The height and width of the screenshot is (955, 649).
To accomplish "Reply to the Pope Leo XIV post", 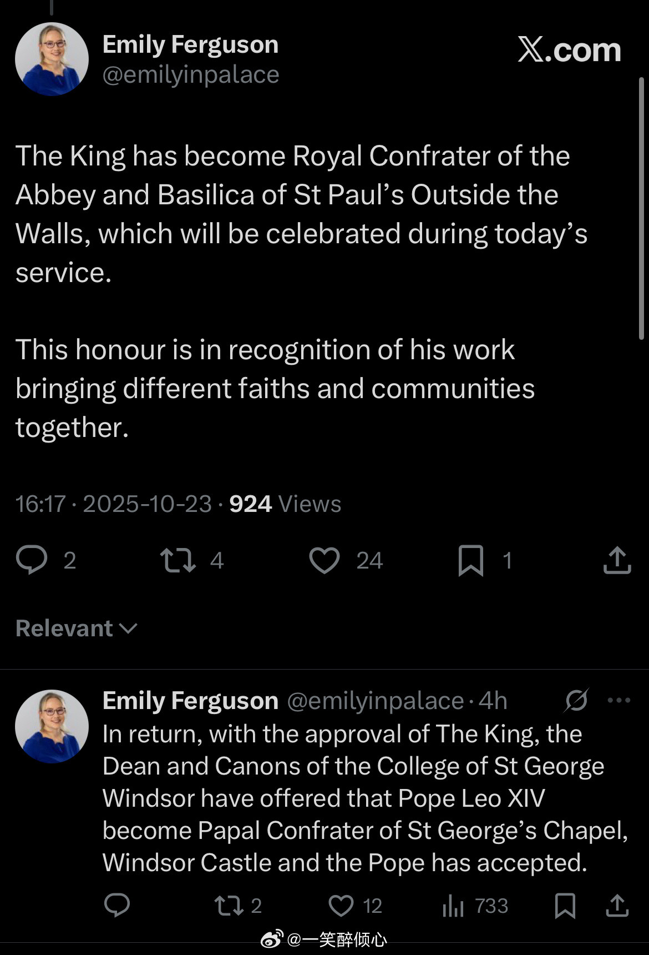I will coord(117,905).
